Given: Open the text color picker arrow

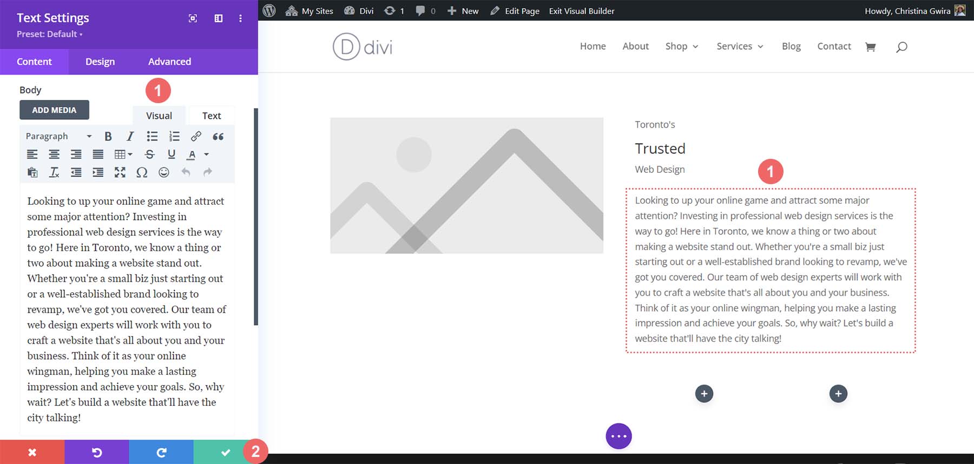Looking at the screenshot, I should pos(206,154).
